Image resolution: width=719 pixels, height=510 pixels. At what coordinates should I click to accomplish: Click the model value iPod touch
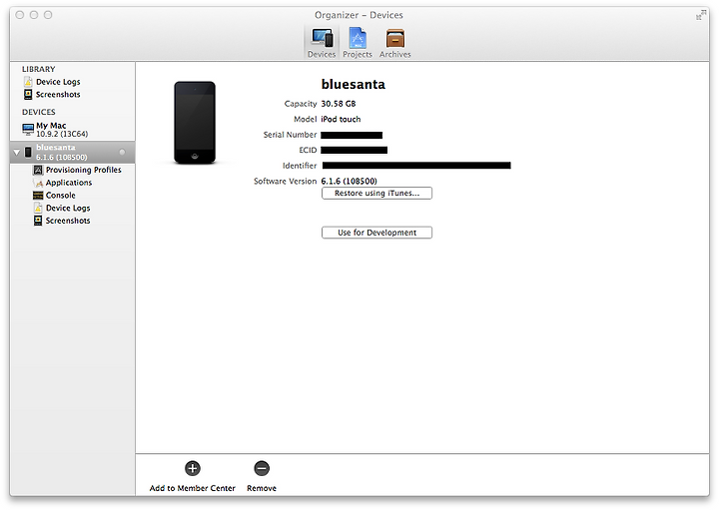341,119
